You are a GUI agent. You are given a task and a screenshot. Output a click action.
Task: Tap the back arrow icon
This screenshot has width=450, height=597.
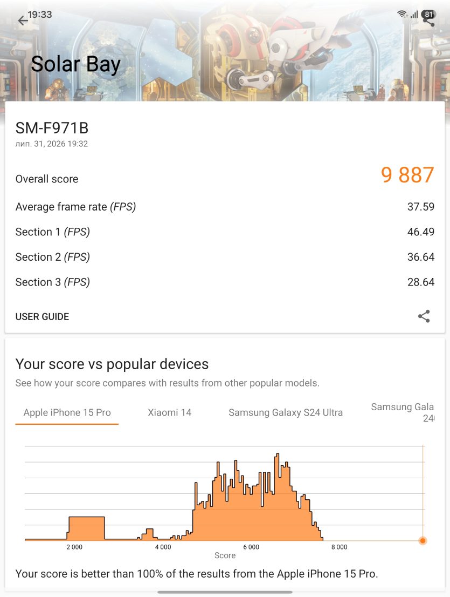click(23, 20)
